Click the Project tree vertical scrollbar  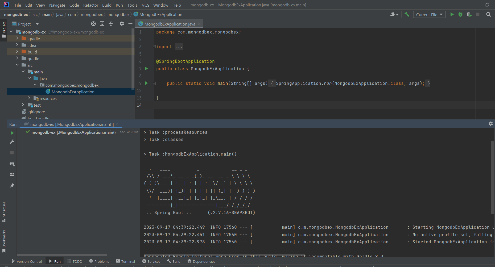(133, 59)
